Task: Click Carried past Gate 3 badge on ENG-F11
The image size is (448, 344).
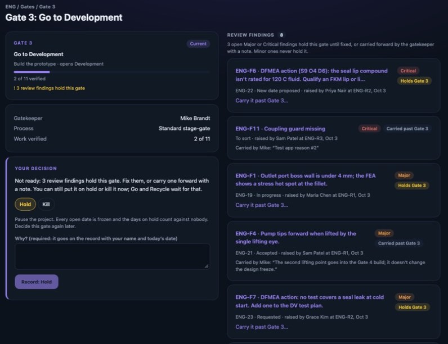Action: [407, 129]
